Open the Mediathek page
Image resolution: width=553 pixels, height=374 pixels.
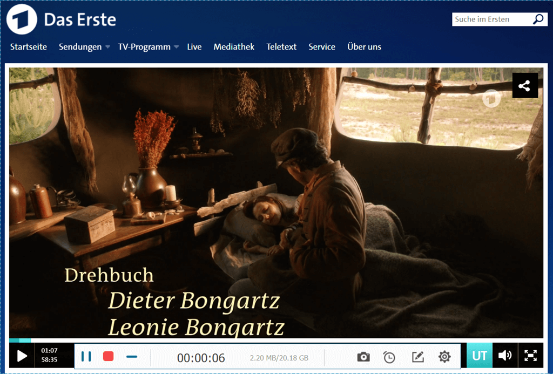pos(234,47)
